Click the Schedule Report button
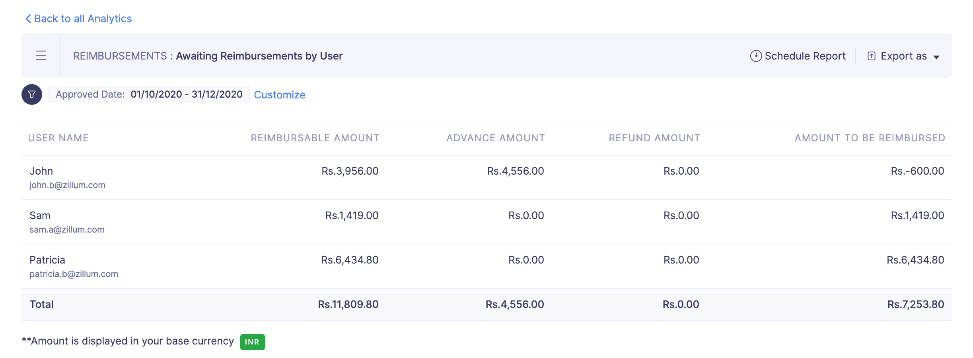The height and width of the screenshot is (358, 973). pos(805,56)
